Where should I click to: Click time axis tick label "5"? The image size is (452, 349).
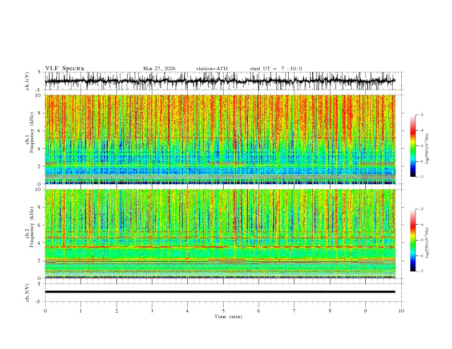tap(223, 311)
